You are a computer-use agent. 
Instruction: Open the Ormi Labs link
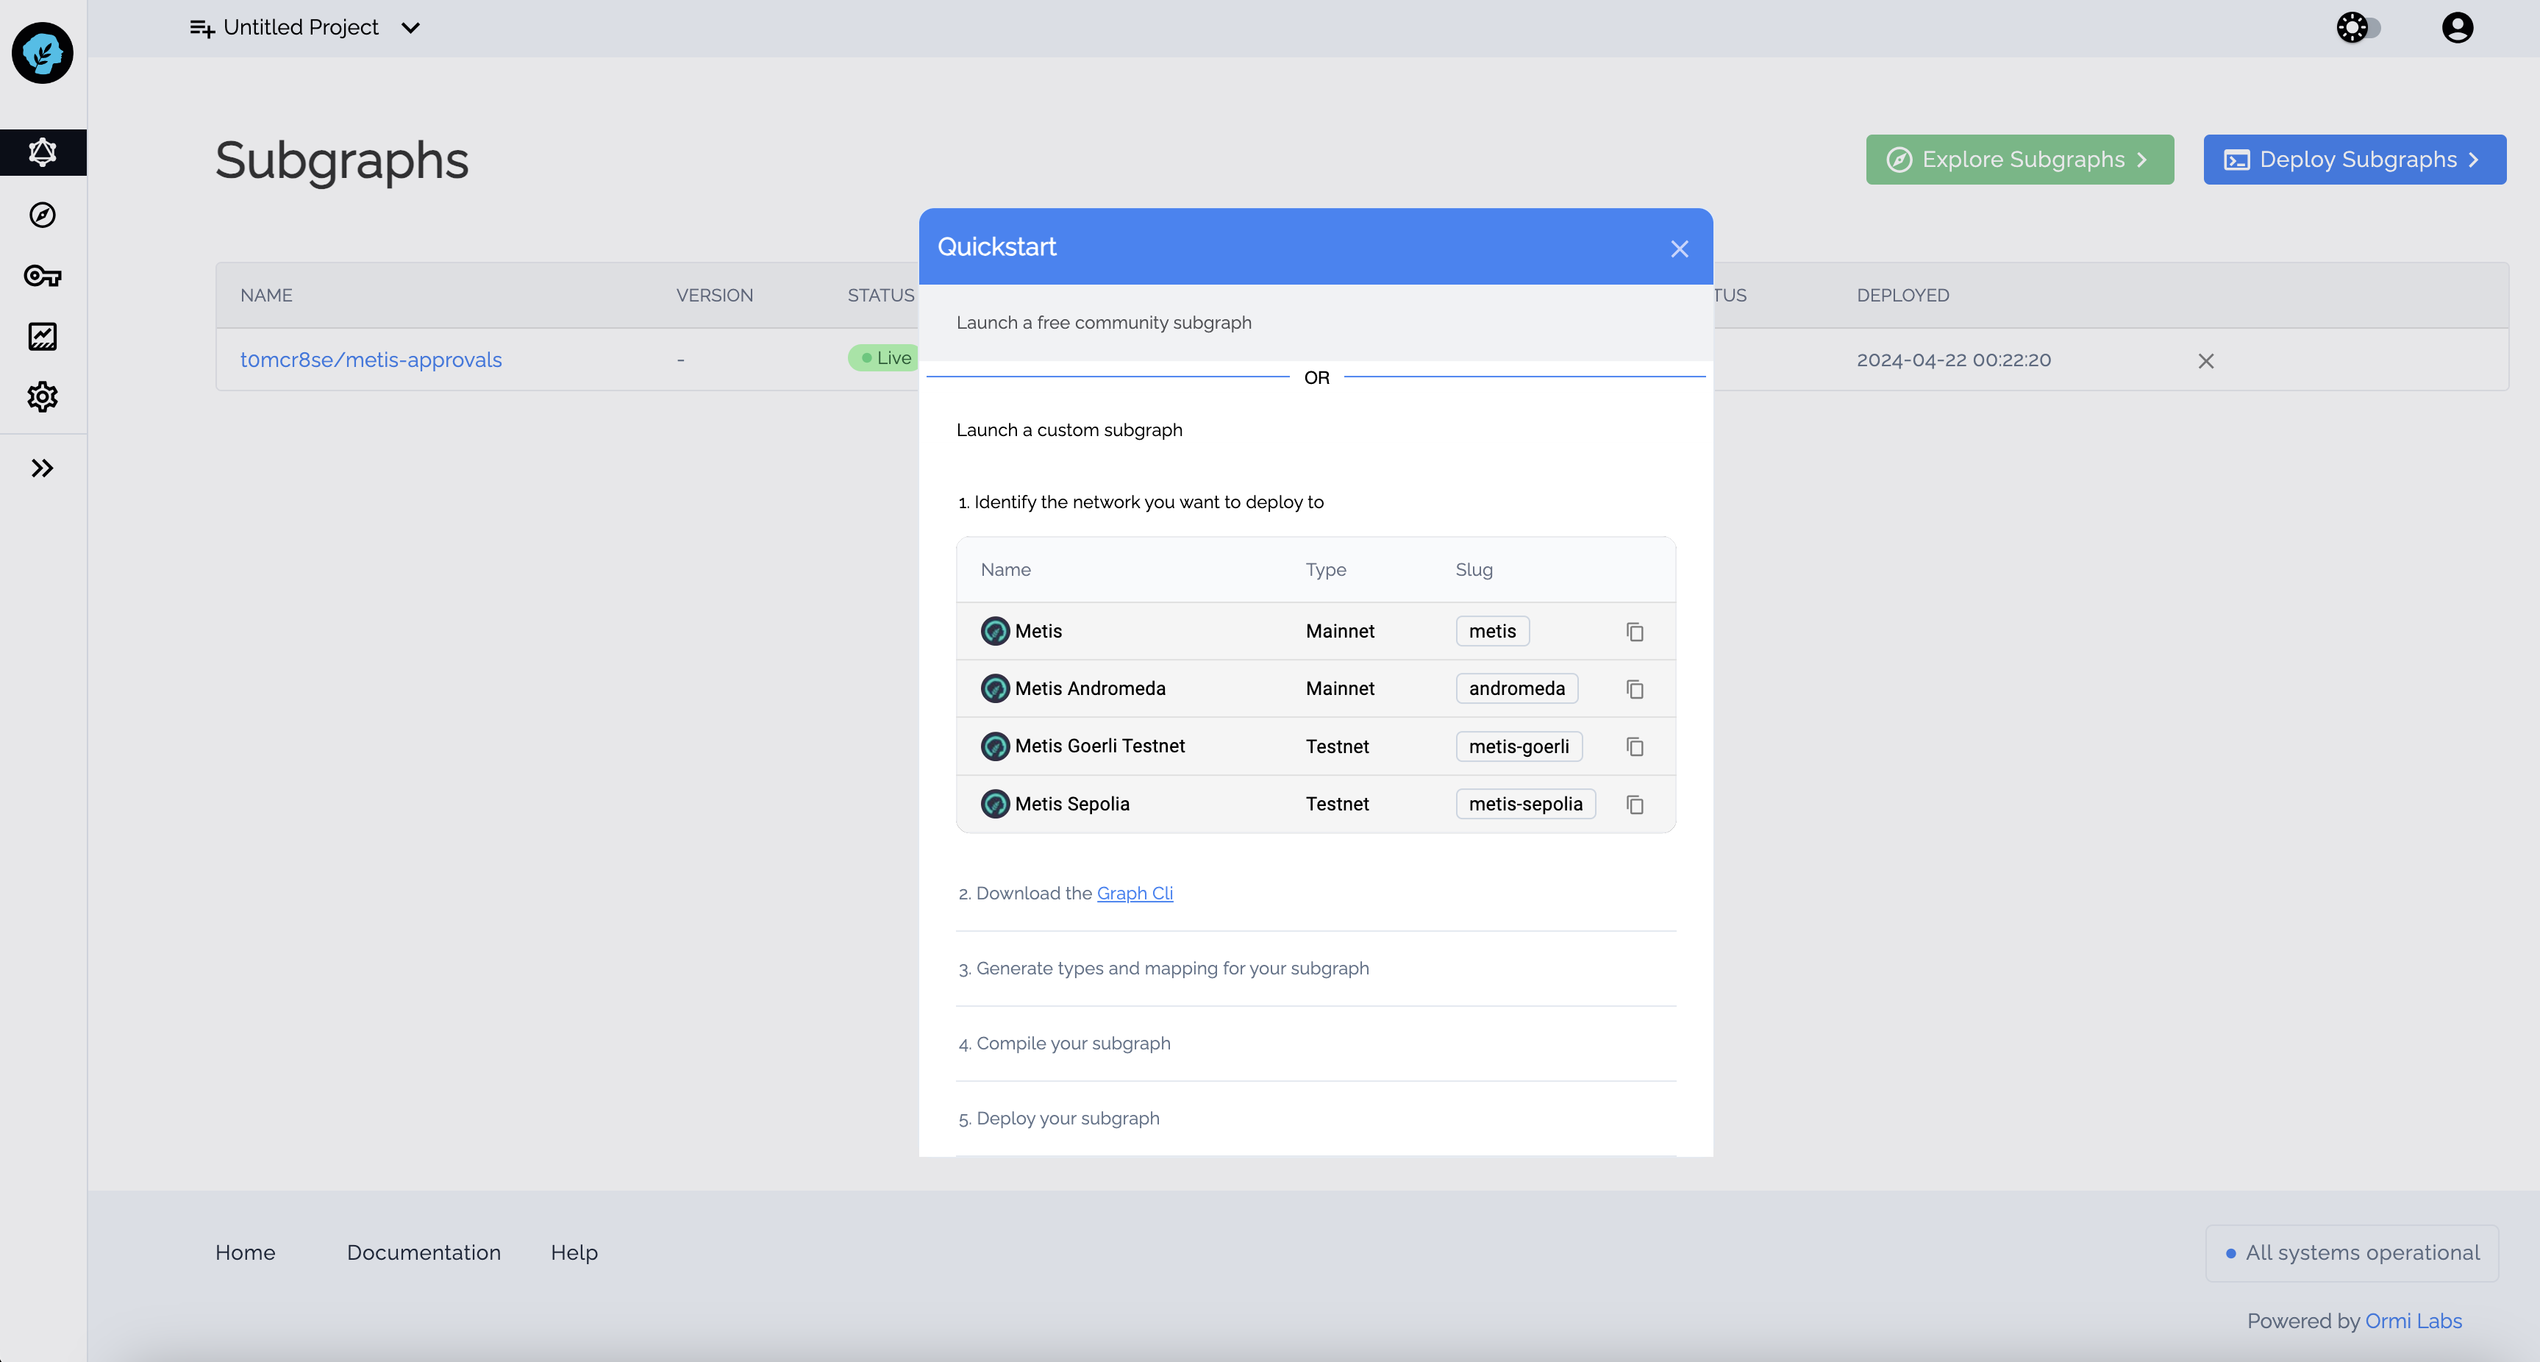click(2413, 1322)
